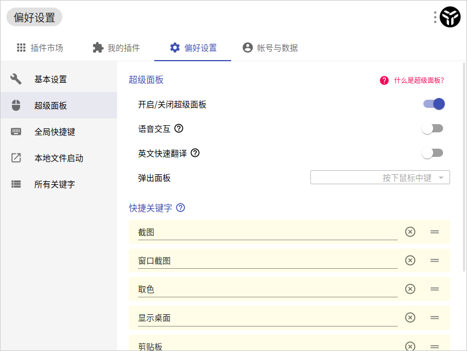Select the keyboard icon for 全局快捷键

[x=16, y=131]
